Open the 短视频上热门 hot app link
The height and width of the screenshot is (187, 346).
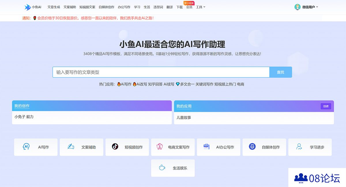pyautogui.click(x=225, y=84)
